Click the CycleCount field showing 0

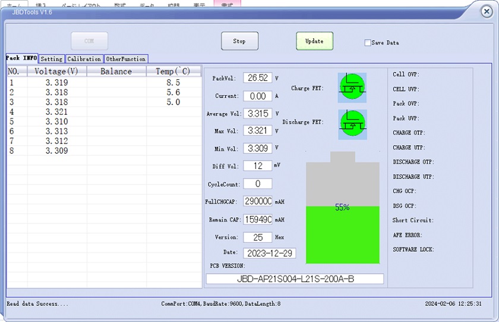coord(258,184)
